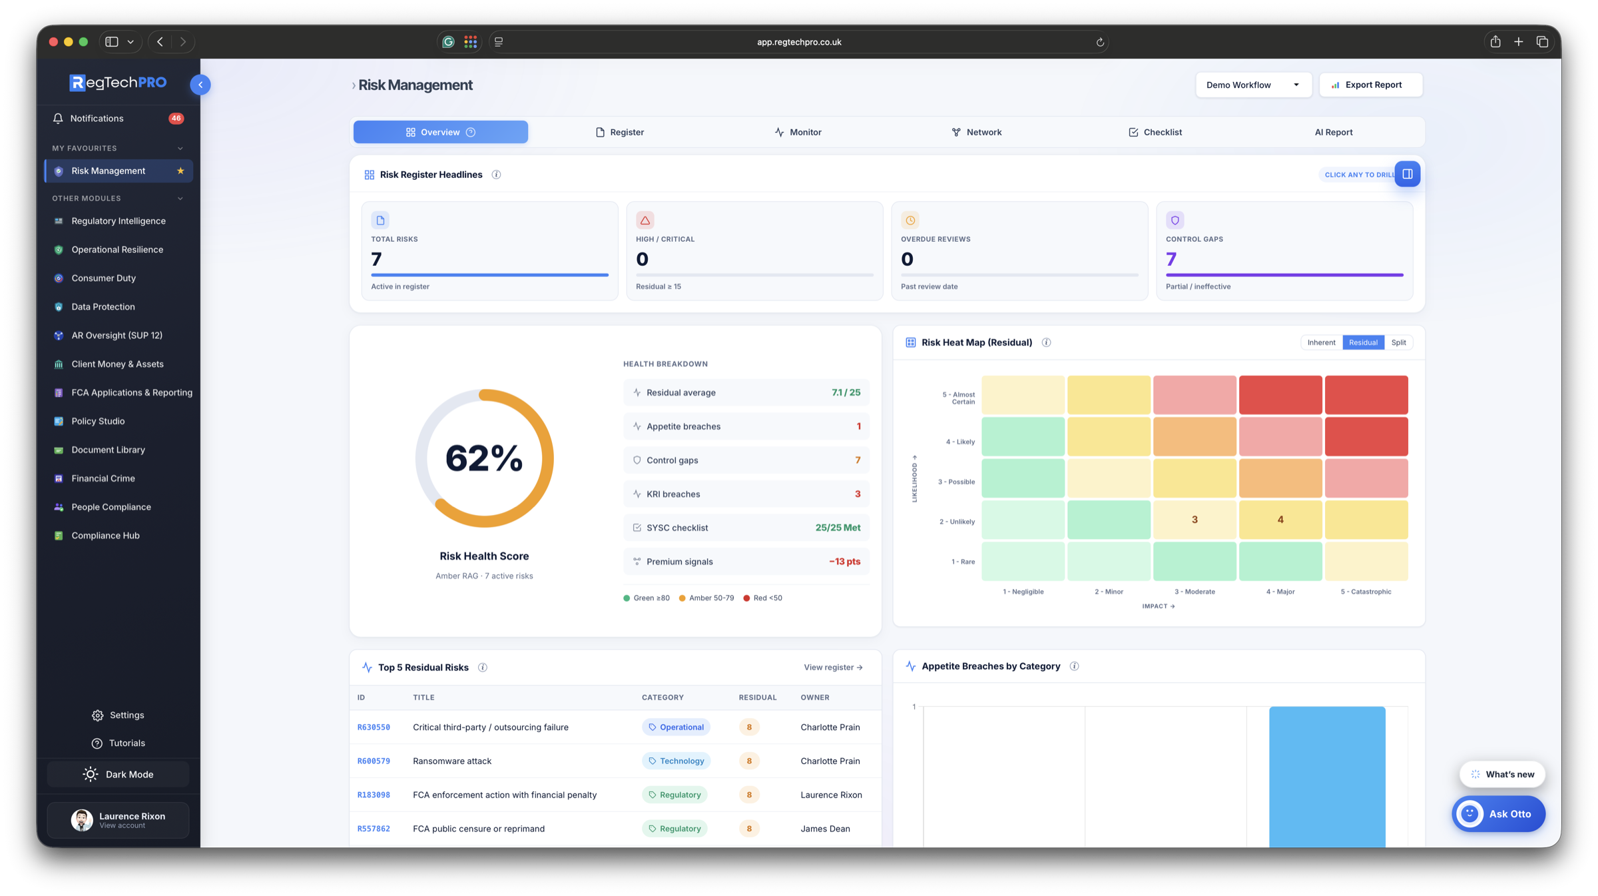Click info icon beside Risk Heat Map title
Screen dimensions: 1598x896
(1046, 342)
